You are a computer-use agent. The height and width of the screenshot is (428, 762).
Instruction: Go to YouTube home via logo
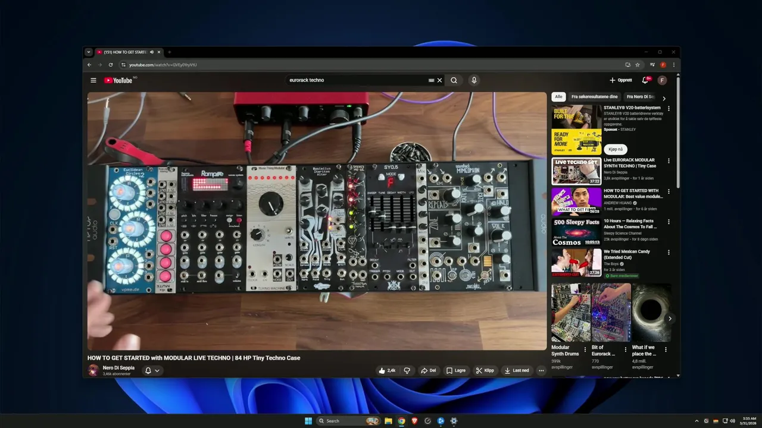118,80
